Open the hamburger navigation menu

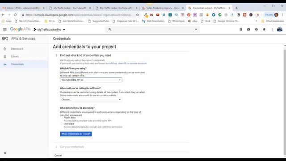pos(5,29)
